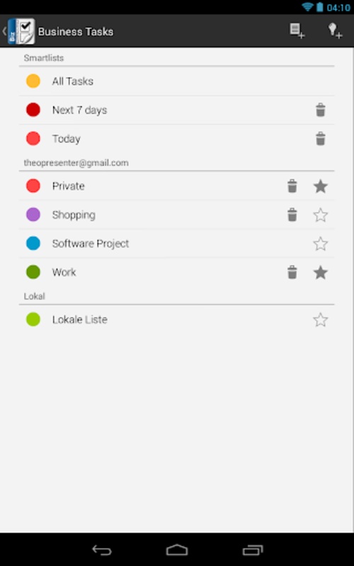Delete the Next 7 days smartlist

[321, 110]
